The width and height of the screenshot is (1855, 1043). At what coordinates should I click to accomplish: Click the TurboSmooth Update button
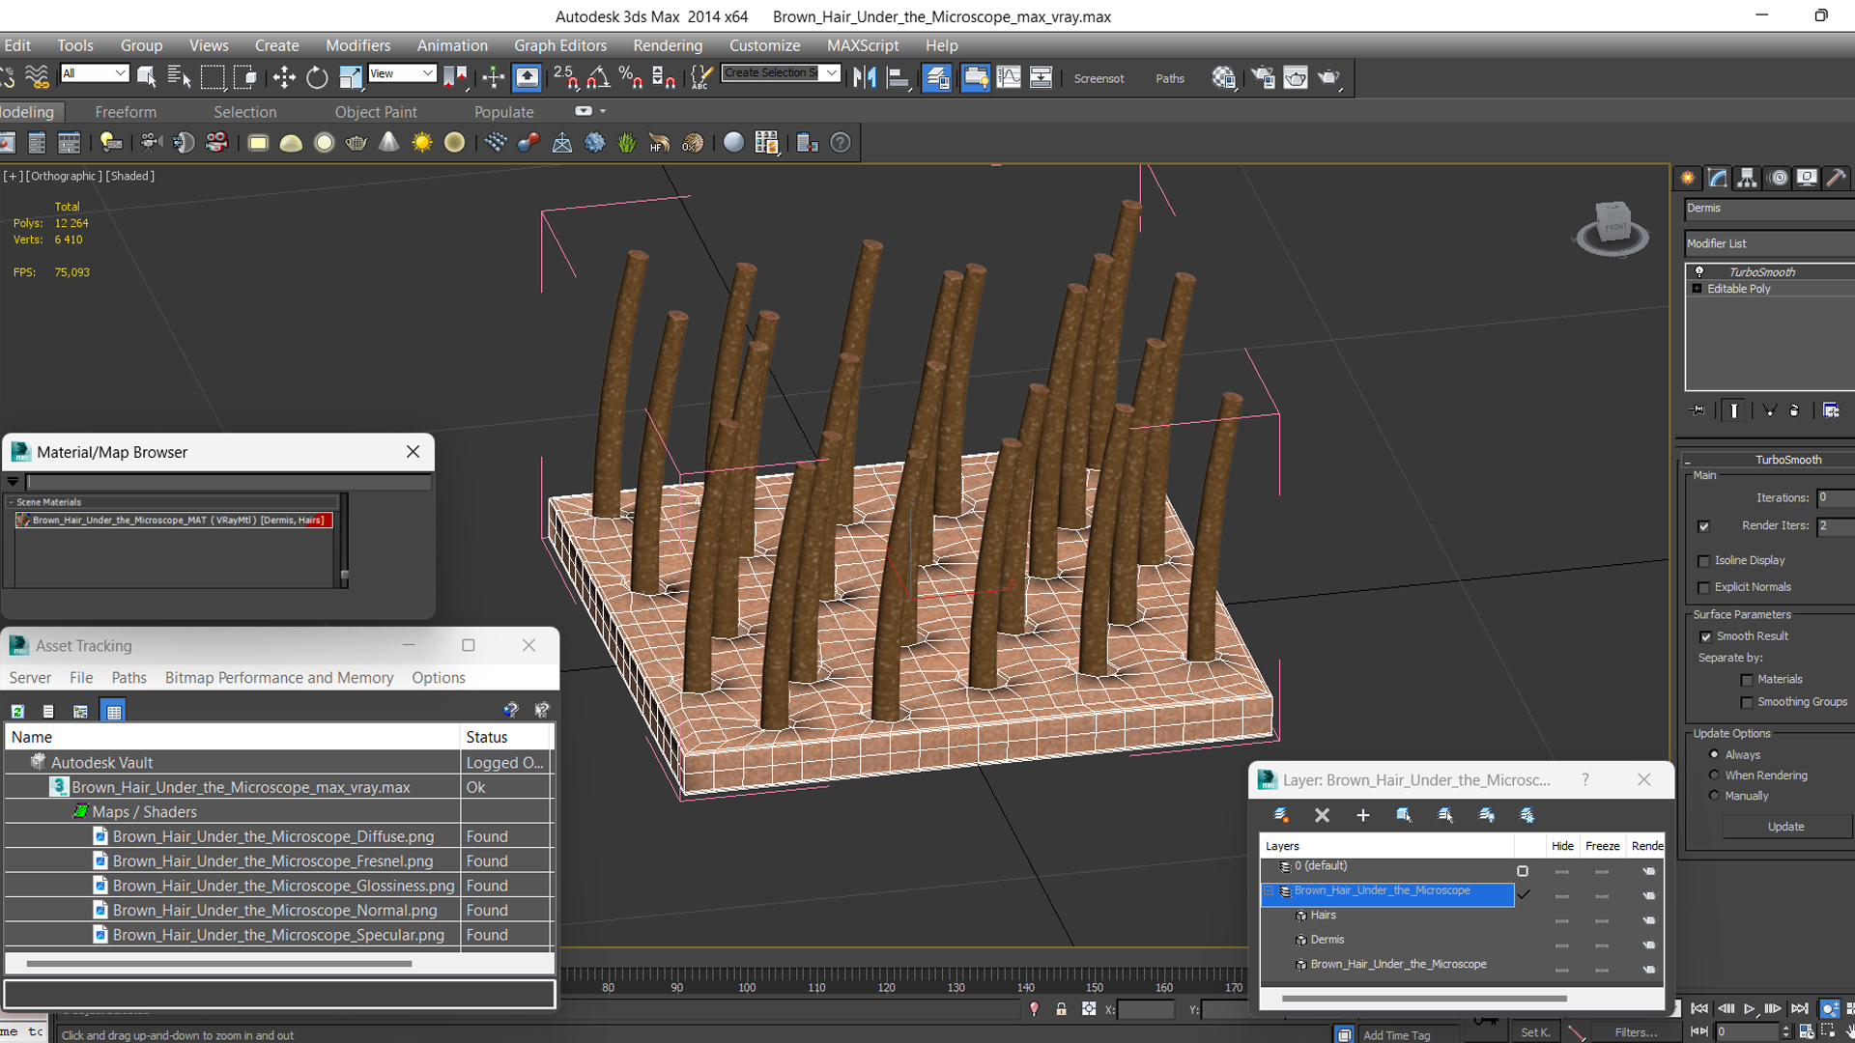click(1785, 827)
